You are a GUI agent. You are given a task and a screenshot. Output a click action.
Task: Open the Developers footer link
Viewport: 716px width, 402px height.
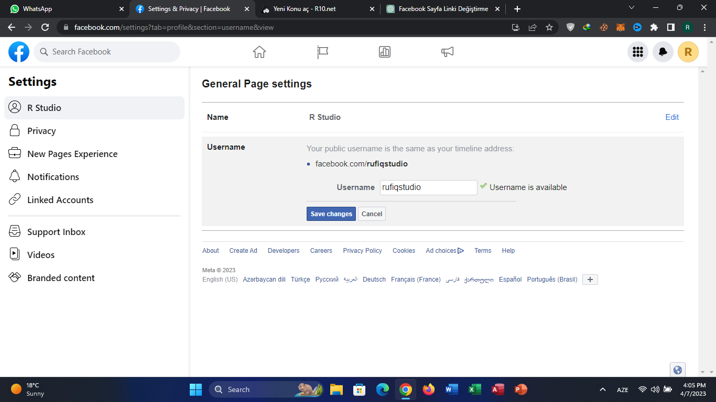[x=284, y=251]
